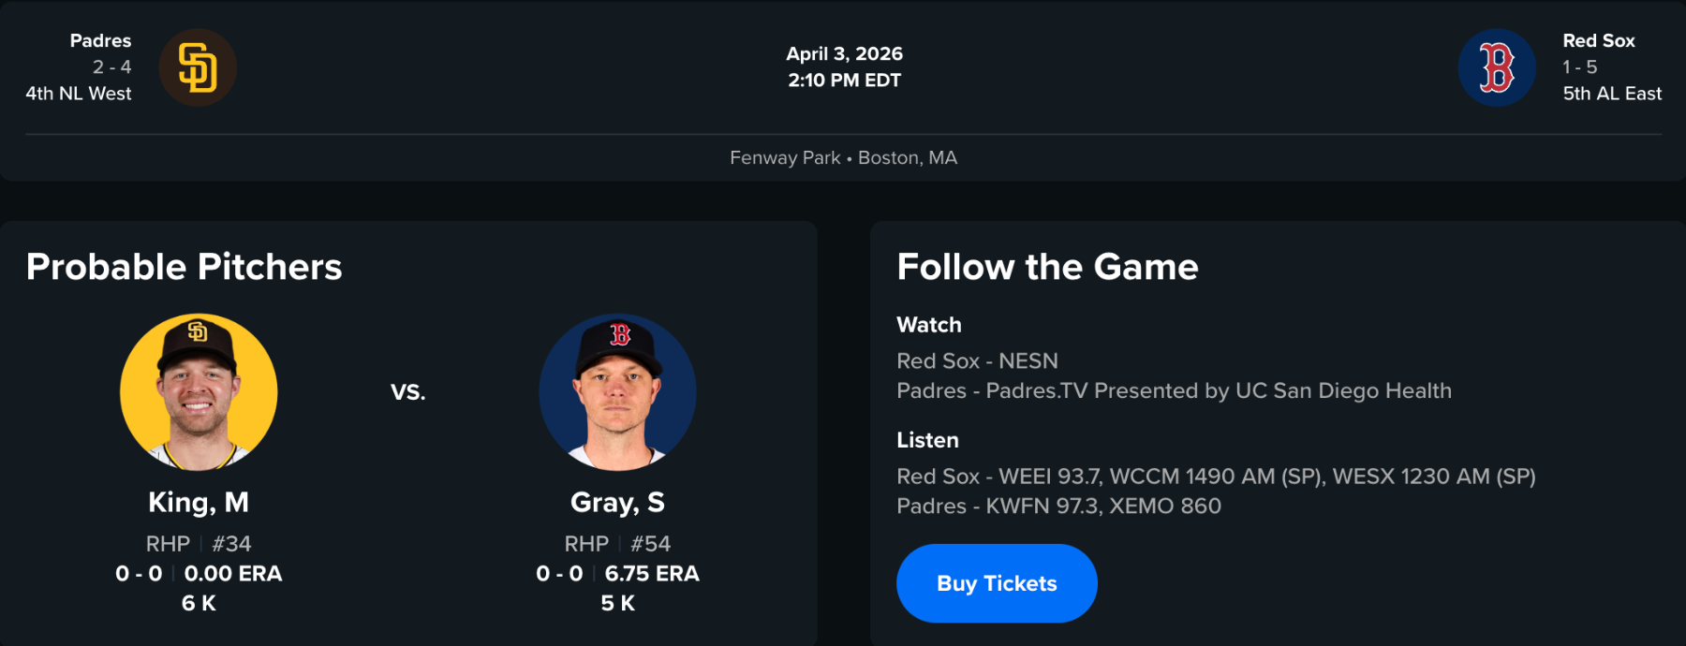
Task: Open Sonny Gray's player headshot
Action: click(x=617, y=391)
